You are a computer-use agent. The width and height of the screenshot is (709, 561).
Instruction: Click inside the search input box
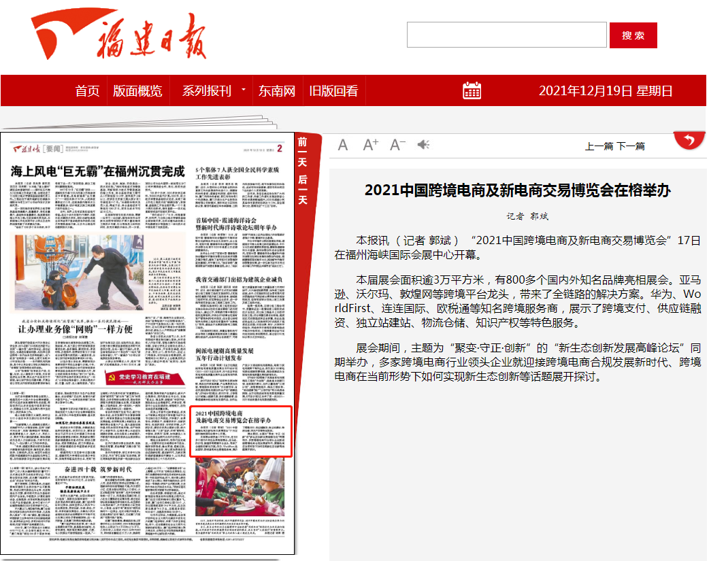click(x=506, y=35)
